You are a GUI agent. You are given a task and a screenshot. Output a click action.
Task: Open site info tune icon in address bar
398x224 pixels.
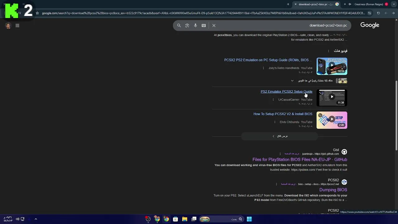(x=369, y=13)
